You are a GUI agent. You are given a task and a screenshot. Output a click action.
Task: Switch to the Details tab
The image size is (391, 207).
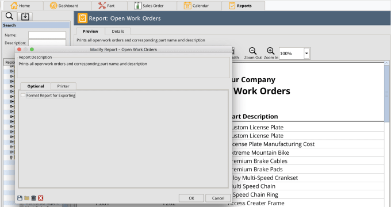[x=118, y=31]
